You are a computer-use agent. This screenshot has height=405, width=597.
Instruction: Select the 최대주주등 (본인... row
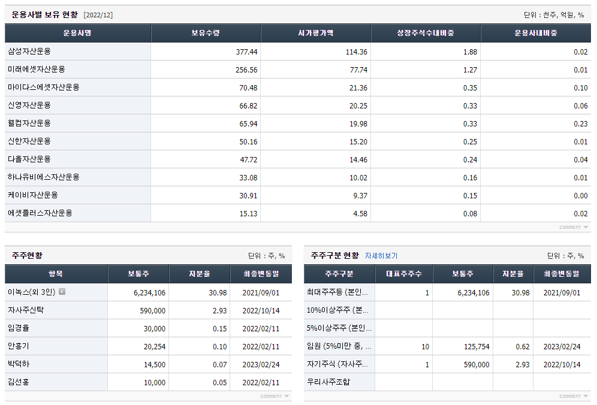click(x=447, y=292)
